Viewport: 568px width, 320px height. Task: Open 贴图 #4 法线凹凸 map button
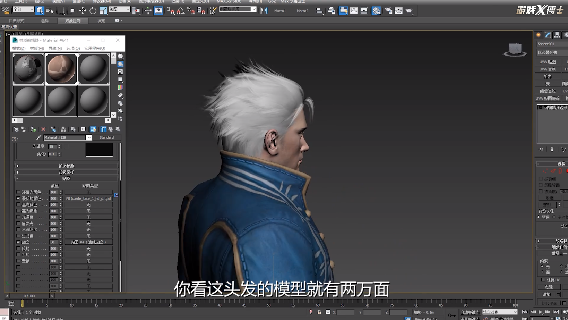(x=88, y=242)
